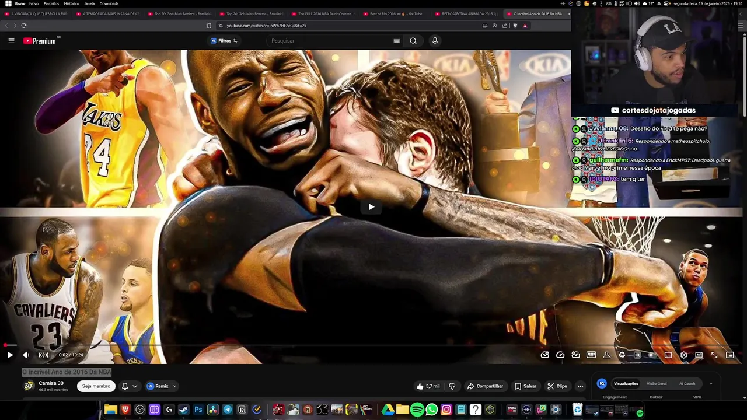Open the Filtros filter dropdown
The image size is (747, 420).
224,41
